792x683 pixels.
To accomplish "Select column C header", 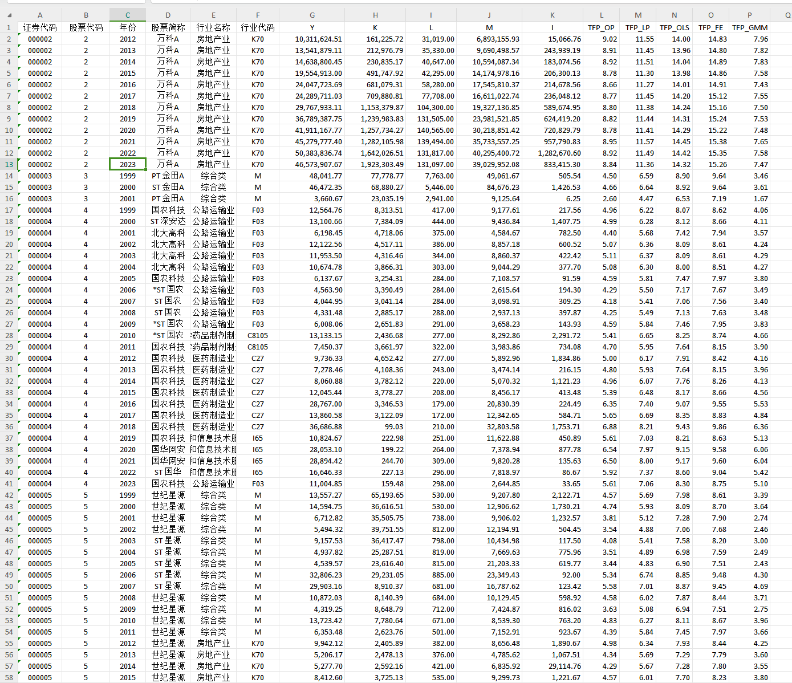I will pos(128,15).
